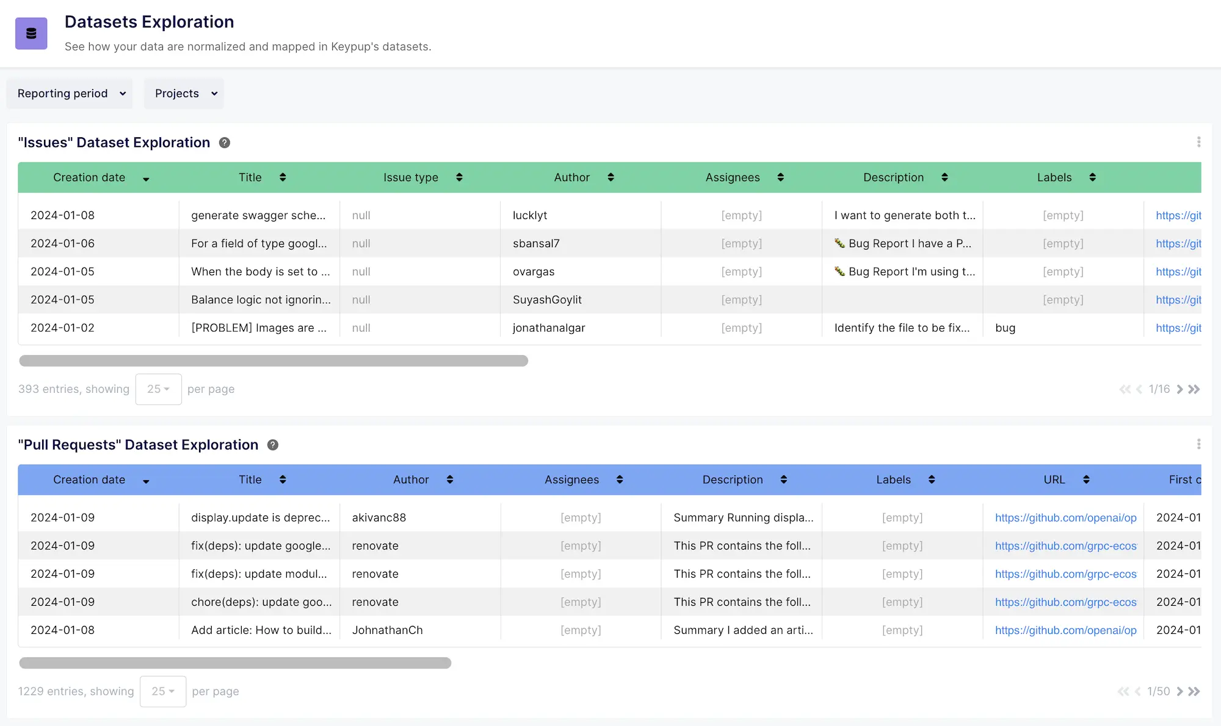Reverse the Creation date sort in the Issues table
This screenshot has height=726, width=1221.
coord(146,179)
